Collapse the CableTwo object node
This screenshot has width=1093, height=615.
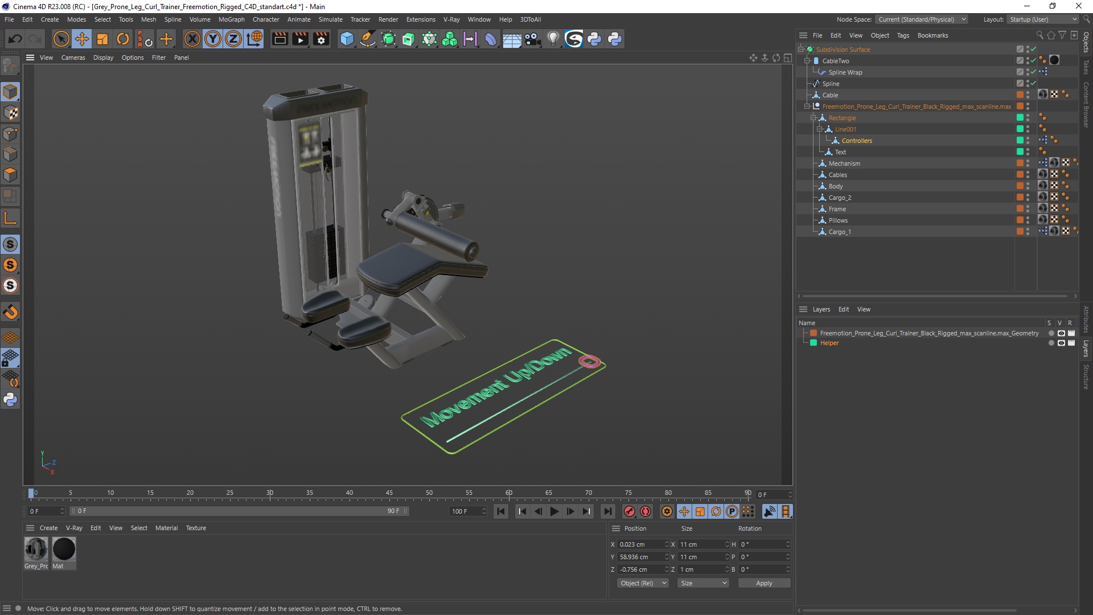807,61
